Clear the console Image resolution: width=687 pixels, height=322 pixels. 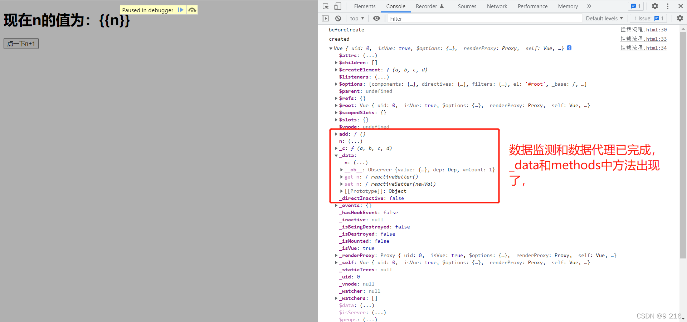338,19
